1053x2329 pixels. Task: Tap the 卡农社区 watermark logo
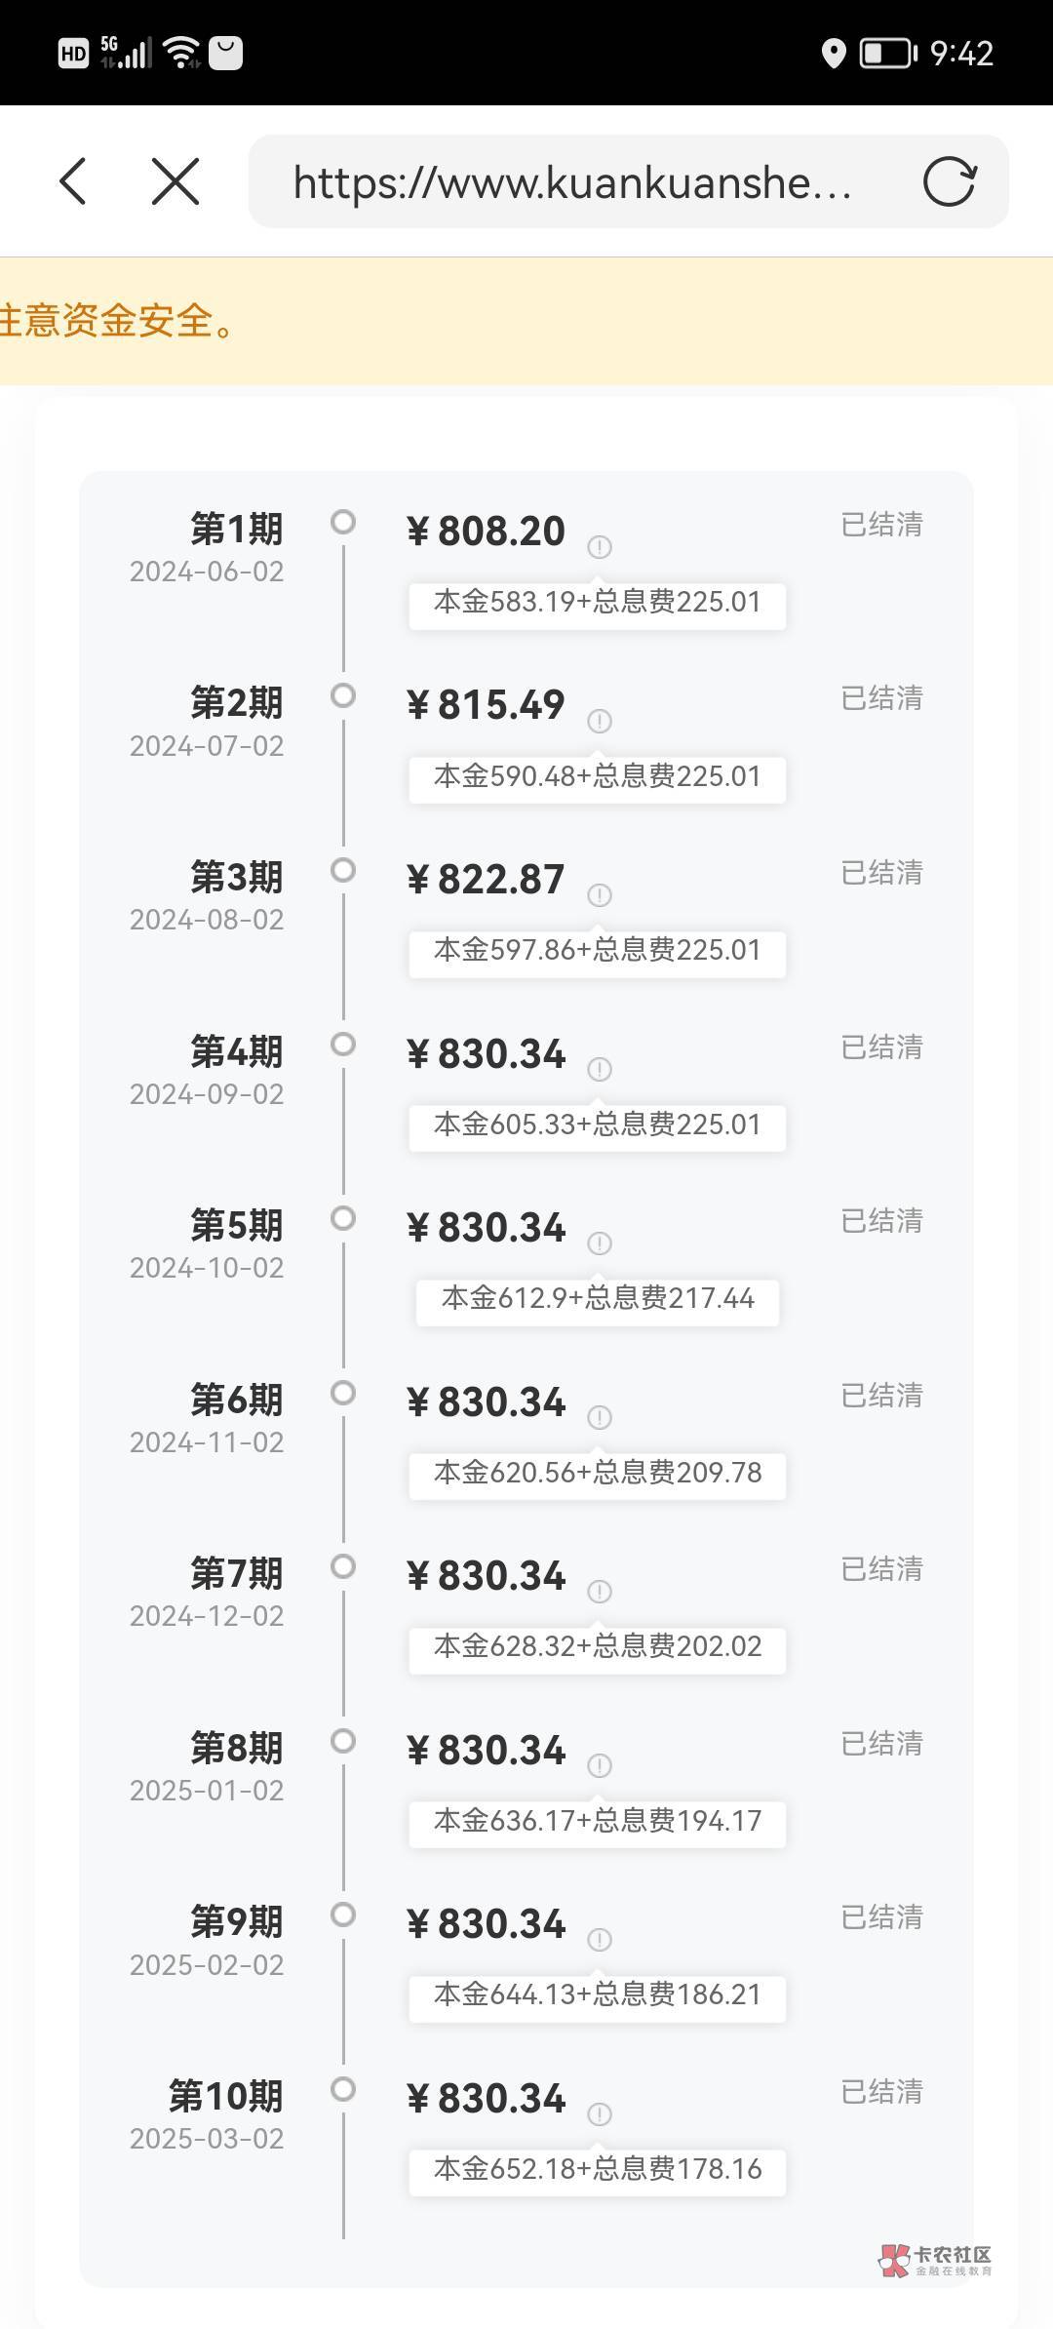(x=935, y=2260)
